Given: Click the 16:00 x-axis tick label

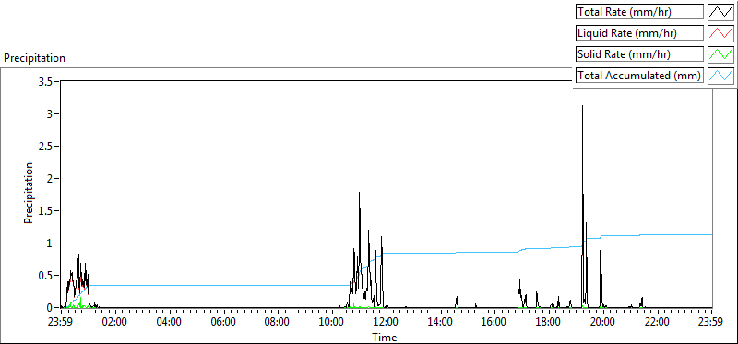Looking at the screenshot, I should click(494, 323).
